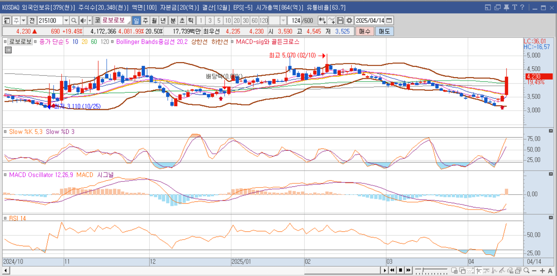Click the 2025/04/14 date input field
Viewport: 557px width, 276px height.
tap(369, 21)
